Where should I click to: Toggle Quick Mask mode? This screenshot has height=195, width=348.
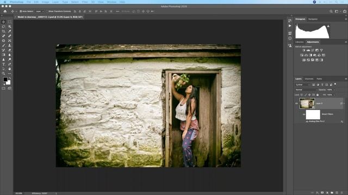(x=4, y=88)
